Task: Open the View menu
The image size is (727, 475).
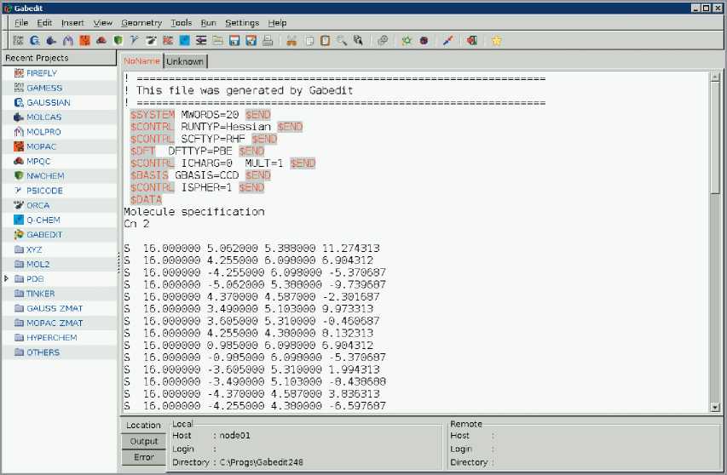Action: click(102, 23)
